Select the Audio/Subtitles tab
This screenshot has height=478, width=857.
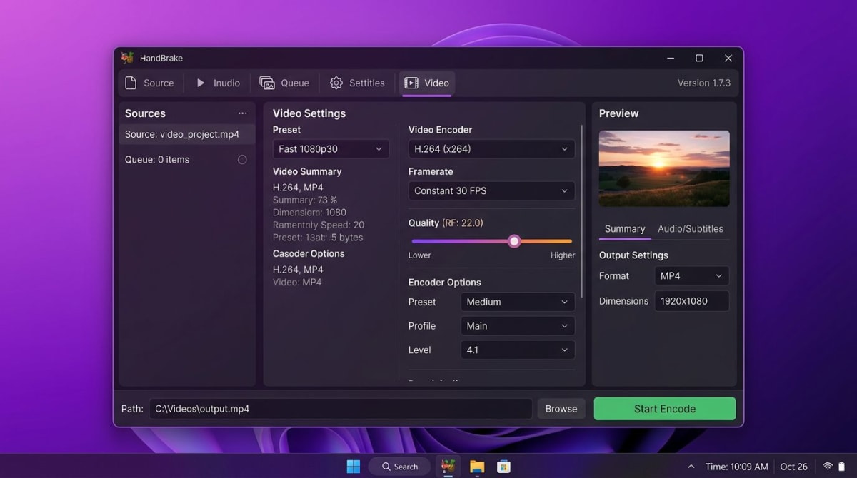pyautogui.click(x=691, y=229)
